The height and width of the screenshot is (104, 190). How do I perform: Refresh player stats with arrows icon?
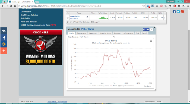(x=71, y=22)
